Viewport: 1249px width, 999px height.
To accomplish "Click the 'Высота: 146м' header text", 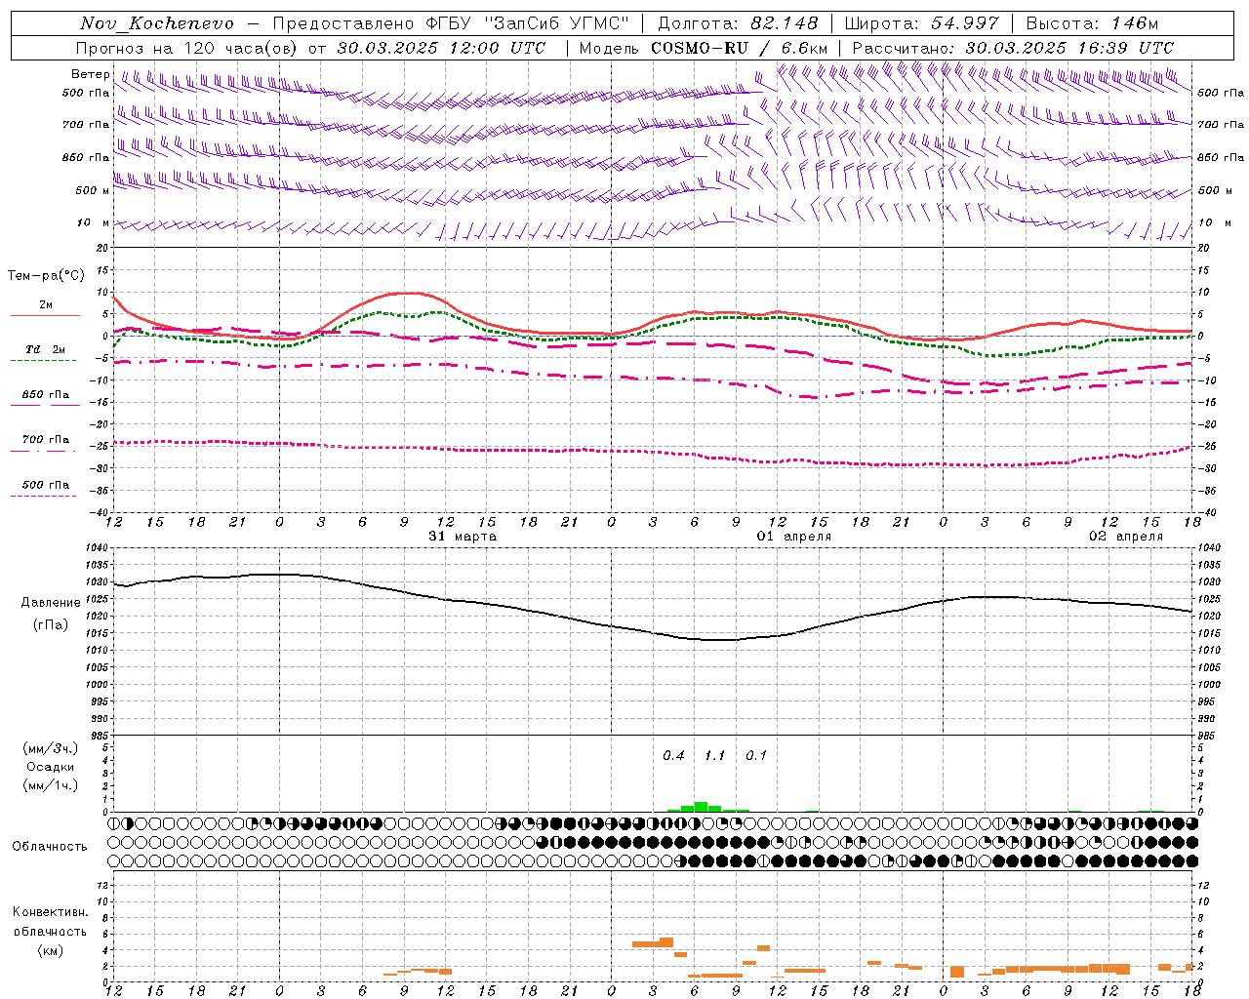I will click(1092, 23).
